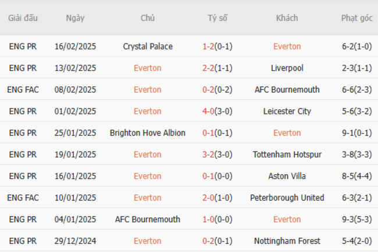Click AFC Bournemouth away team on 08/02/2025
This screenshot has height=252, width=378.
point(287,89)
